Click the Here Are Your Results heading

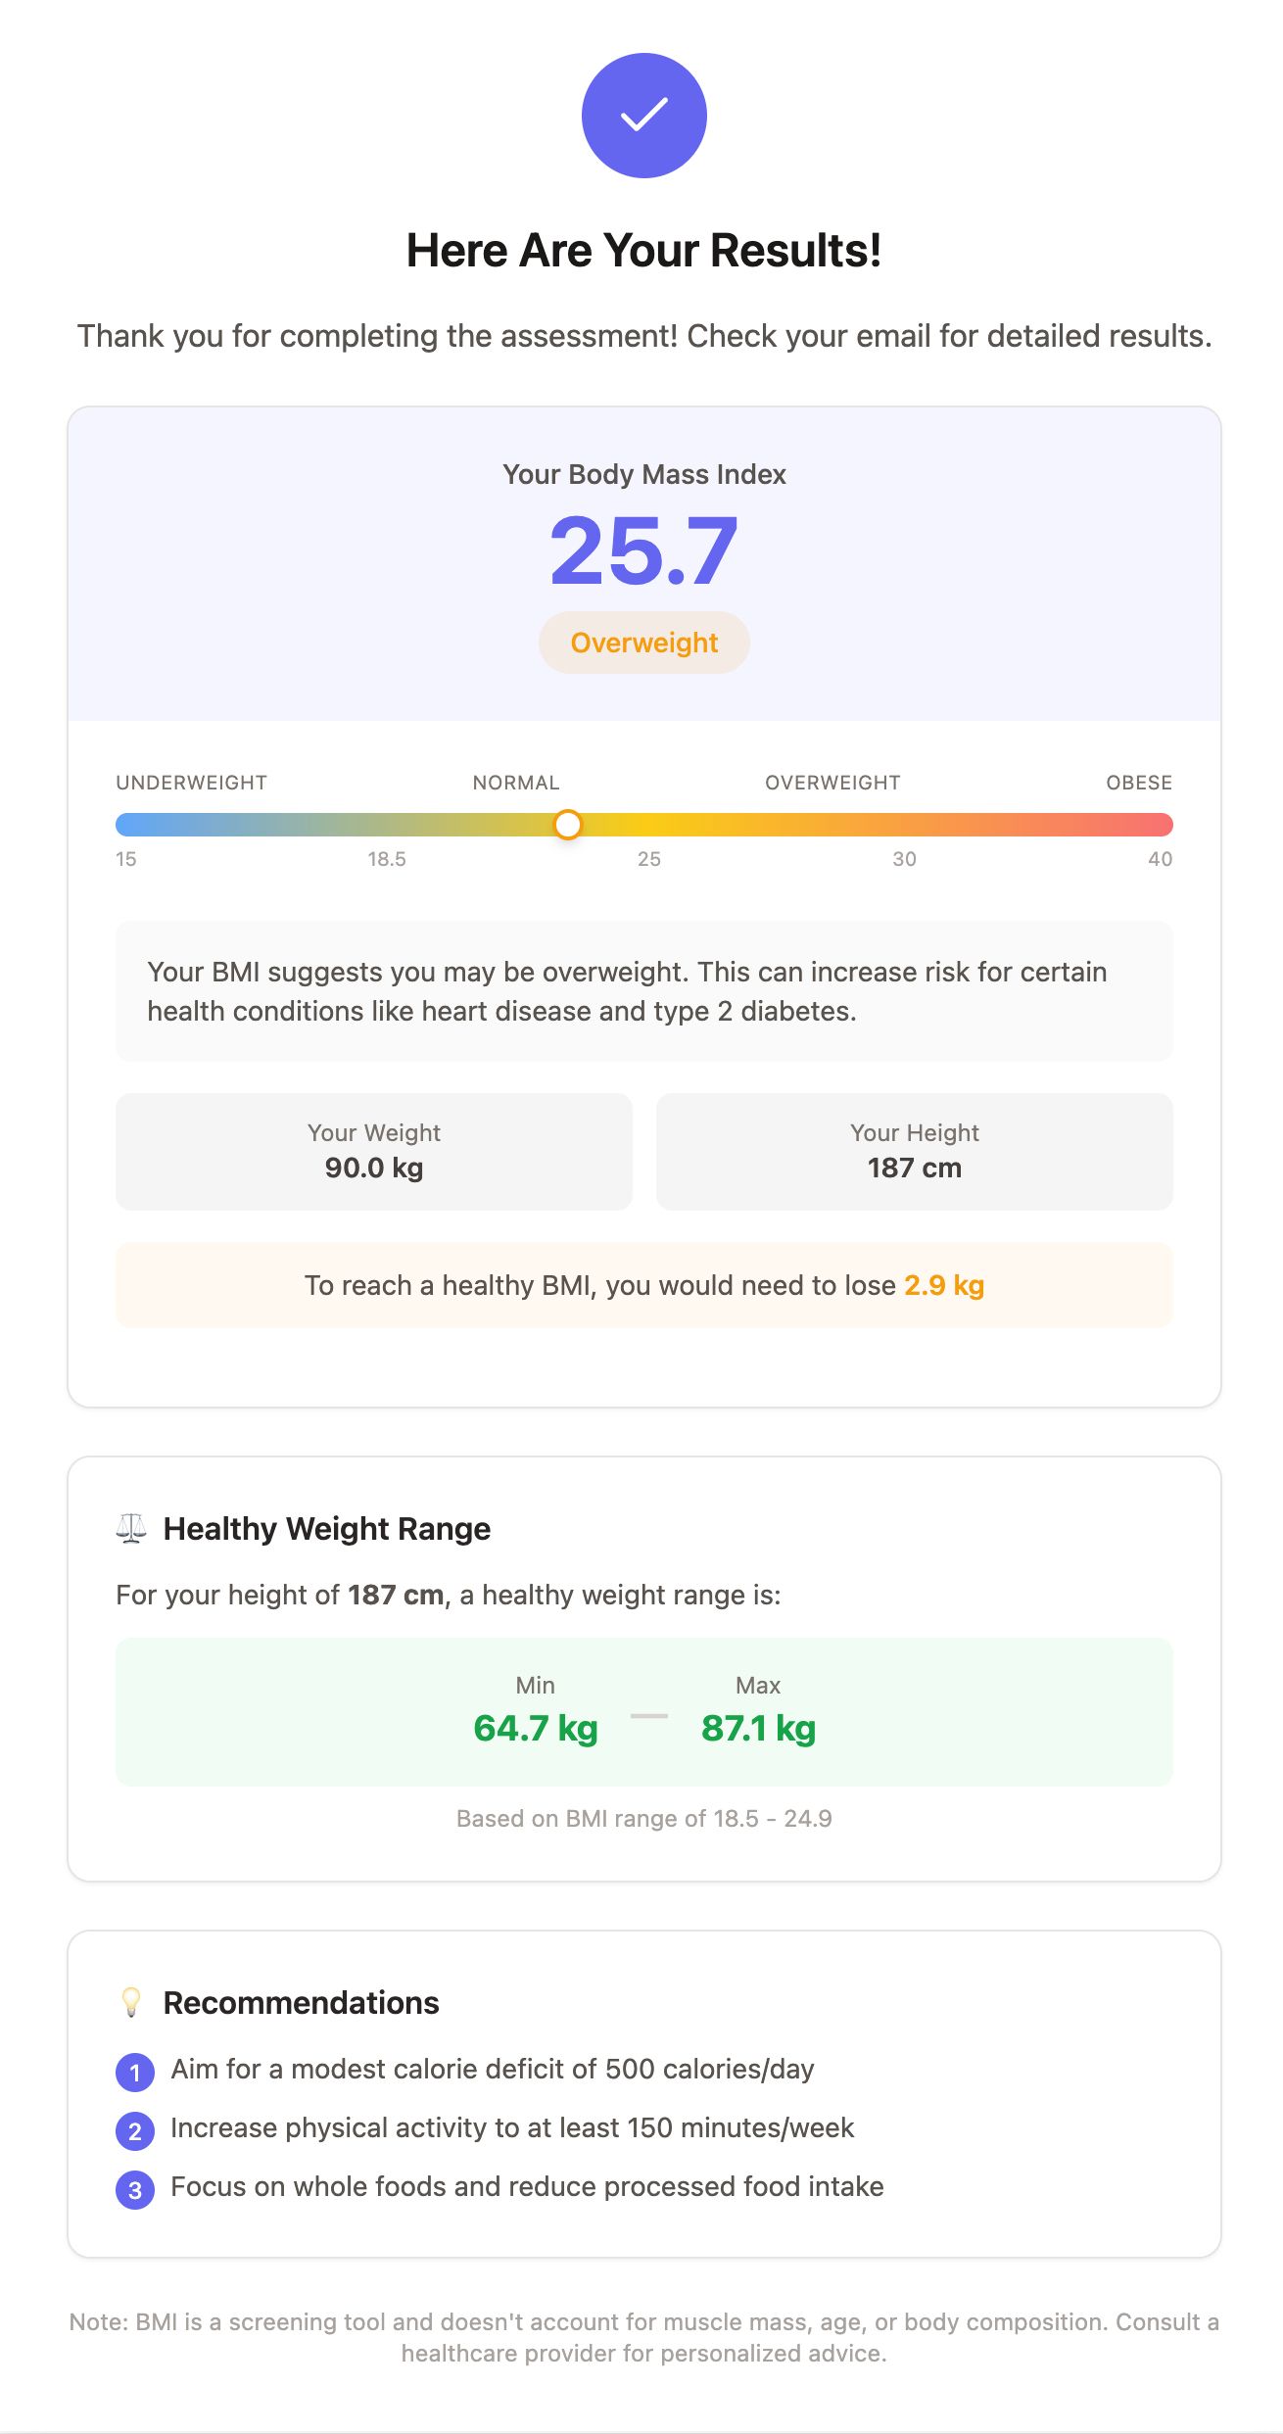click(x=644, y=250)
